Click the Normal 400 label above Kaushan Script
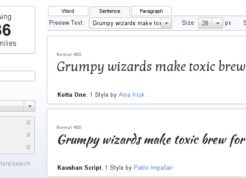The height and width of the screenshot is (178, 246). 69,128
